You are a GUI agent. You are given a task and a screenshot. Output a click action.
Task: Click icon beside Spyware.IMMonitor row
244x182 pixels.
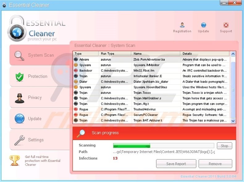click(76, 65)
